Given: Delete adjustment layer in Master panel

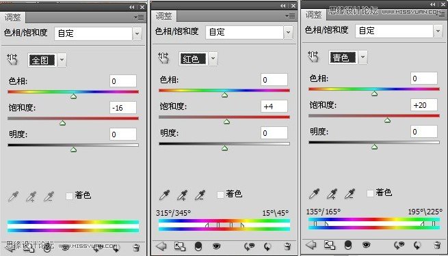Looking at the screenshot, I should click(x=136, y=247).
